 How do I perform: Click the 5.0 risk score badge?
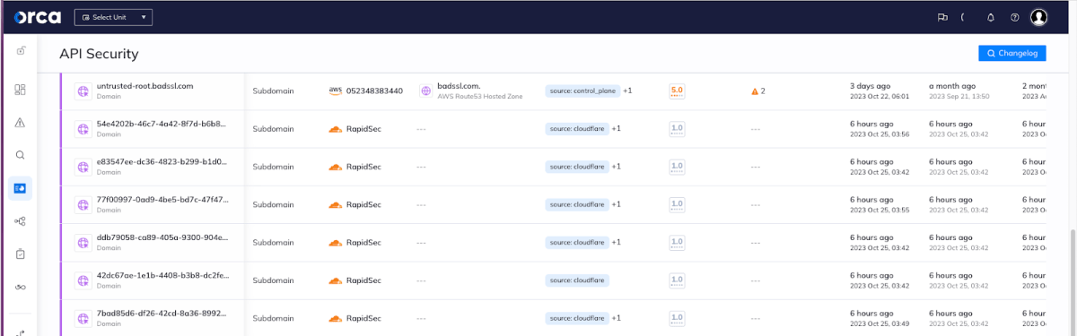coord(678,91)
